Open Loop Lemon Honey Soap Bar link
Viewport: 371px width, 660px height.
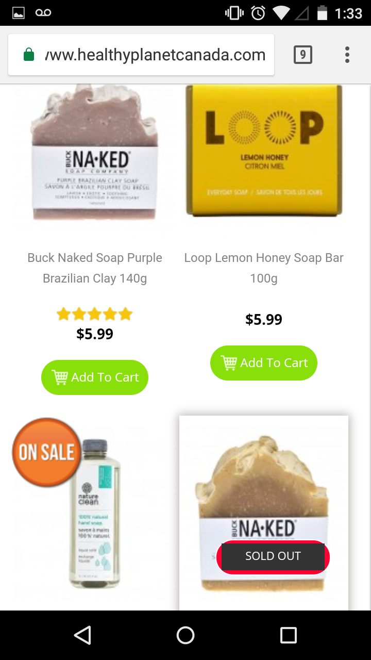tap(264, 268)
